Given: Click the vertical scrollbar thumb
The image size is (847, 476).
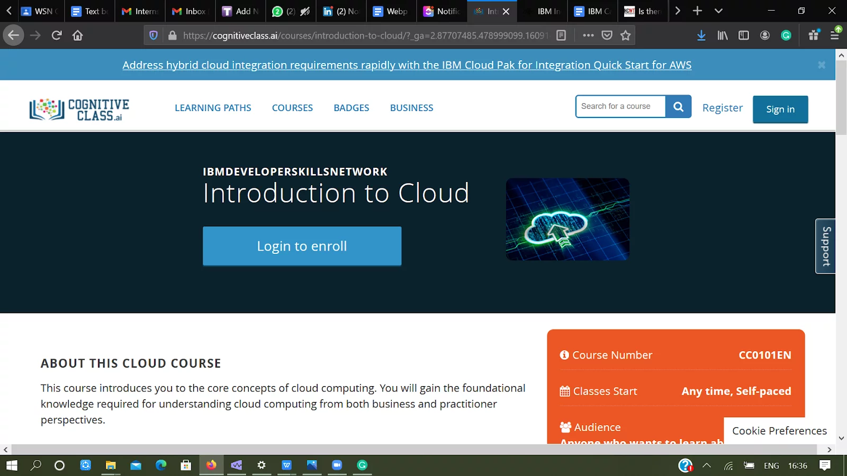Looking at the screenshot, I should pos(841,98).
